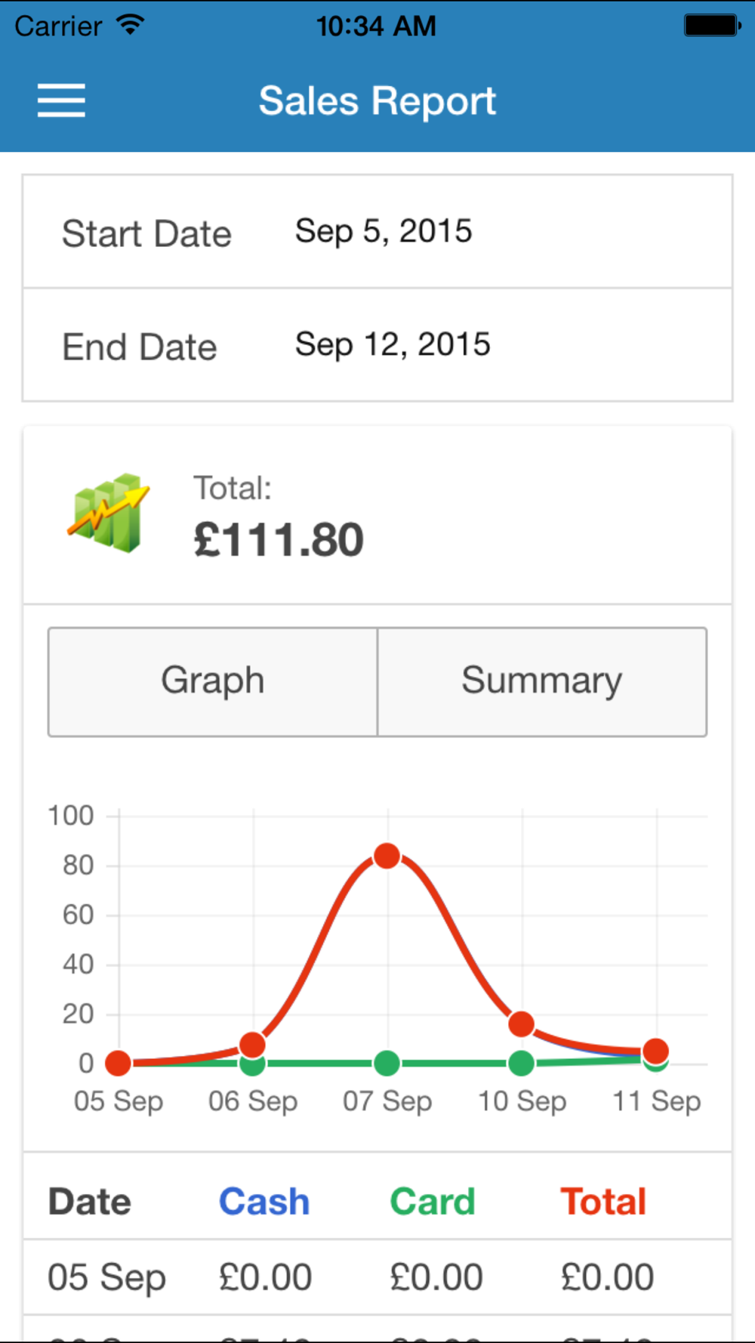
Task: Click the Date column header
Action: click(90, 1202)
